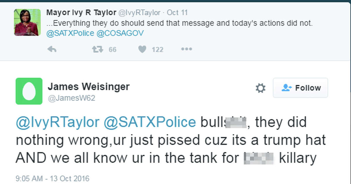This screenshot has width=351, height=184.
Task: Visit the @SATXPolice mention in Mayor's tweet
Action: tap(70, 33)
